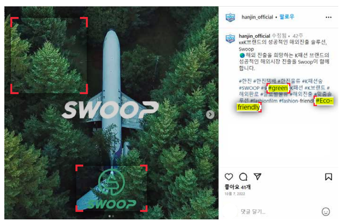
Task: Go to next image with carousel arrow
Action: 210,114
